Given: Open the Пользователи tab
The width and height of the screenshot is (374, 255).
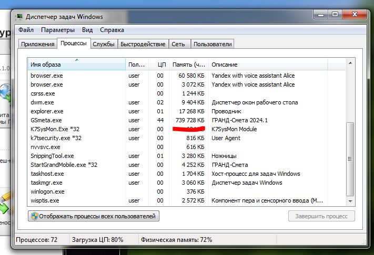Looking at the screenshot, I should (213, 44).
